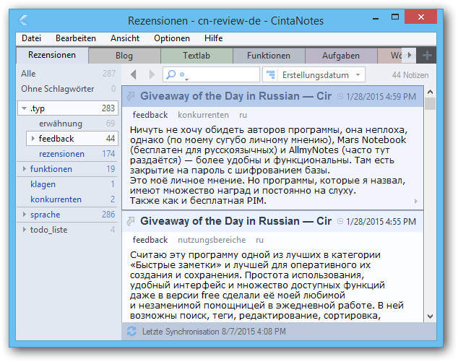Switch to the Blog tab
The height and width of the screenshot is (362, 458).
pos(124,56)
